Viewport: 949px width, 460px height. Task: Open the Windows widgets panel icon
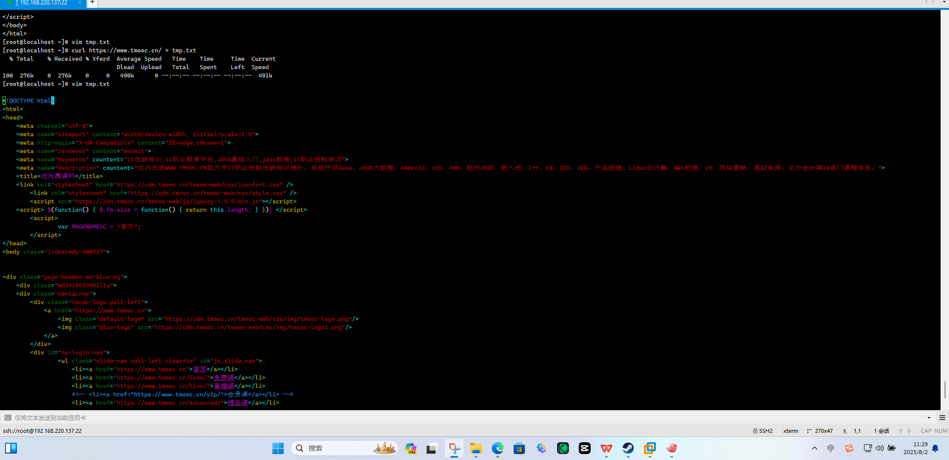coord(11,448)
